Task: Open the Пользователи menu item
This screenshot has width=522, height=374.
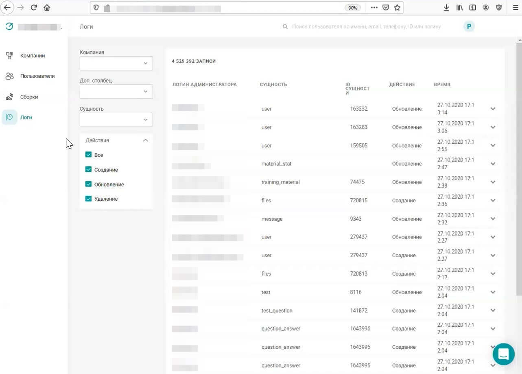Action: [x=37, y=76]
